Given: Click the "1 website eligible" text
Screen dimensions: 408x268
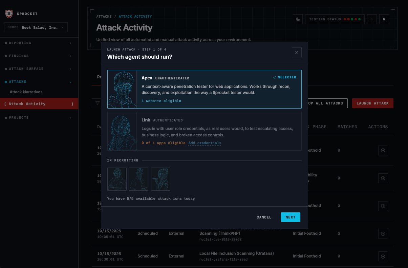Looking at the screenshot, I should [x=161, y=101].
